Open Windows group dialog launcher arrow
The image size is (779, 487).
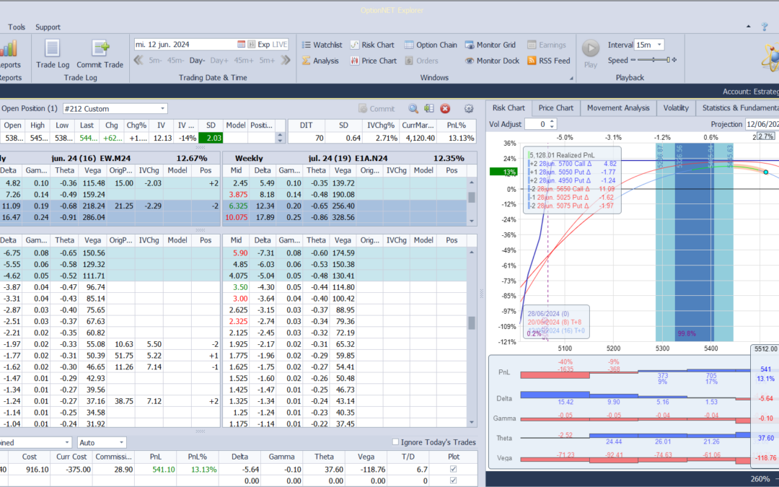click(571, 78)
